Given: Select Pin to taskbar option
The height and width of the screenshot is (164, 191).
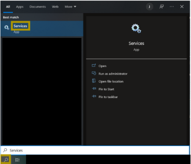Looking at the screenshot, I should coord(108,97).
